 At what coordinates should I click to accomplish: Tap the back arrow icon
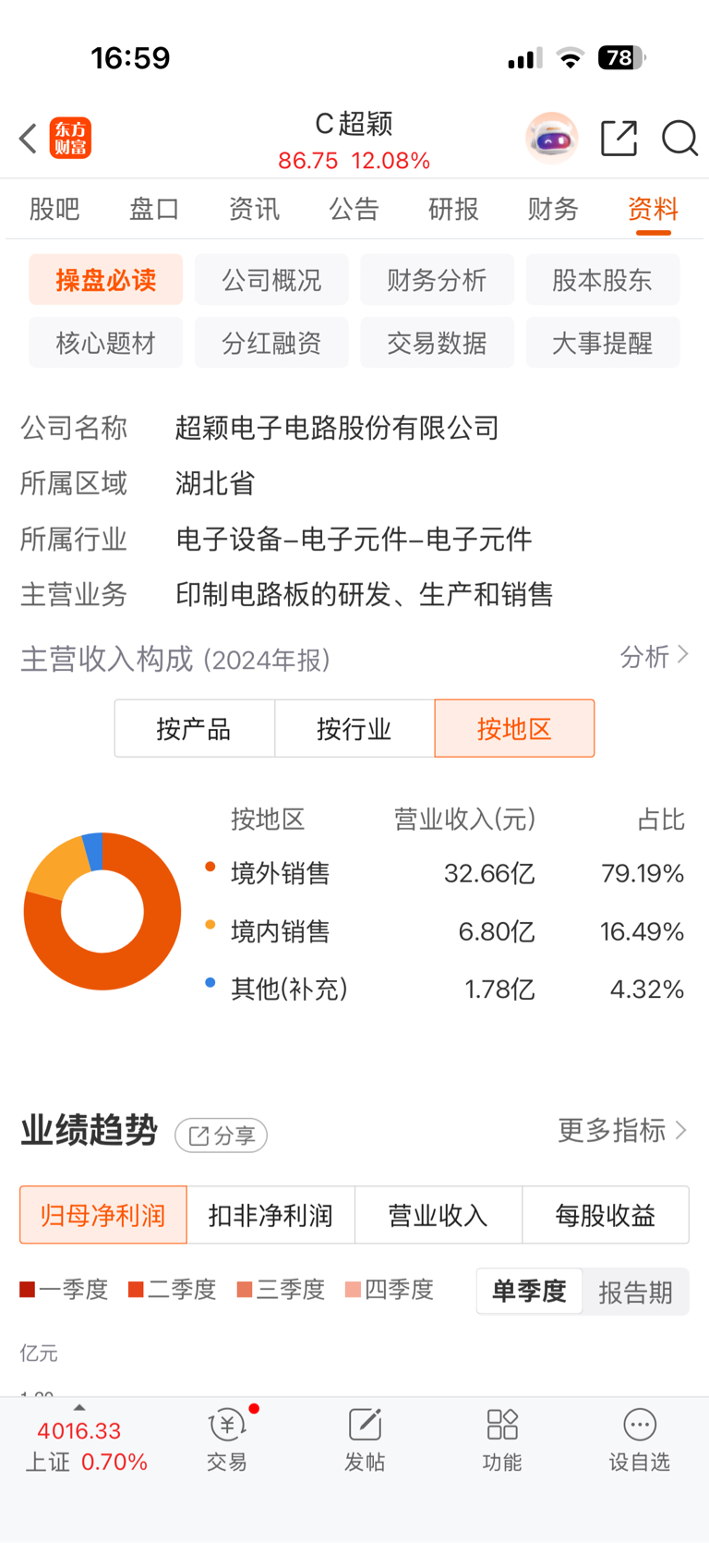[x=28, y=139]
